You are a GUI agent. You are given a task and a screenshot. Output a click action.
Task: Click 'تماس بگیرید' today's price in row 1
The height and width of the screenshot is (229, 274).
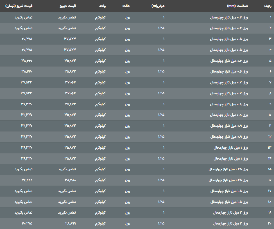click(23, 17)
